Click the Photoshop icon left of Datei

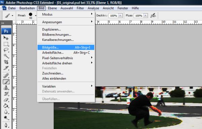click(4, 8)
